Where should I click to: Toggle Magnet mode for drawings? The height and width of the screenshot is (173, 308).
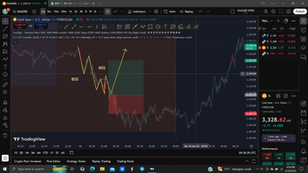tap(5, 102)
